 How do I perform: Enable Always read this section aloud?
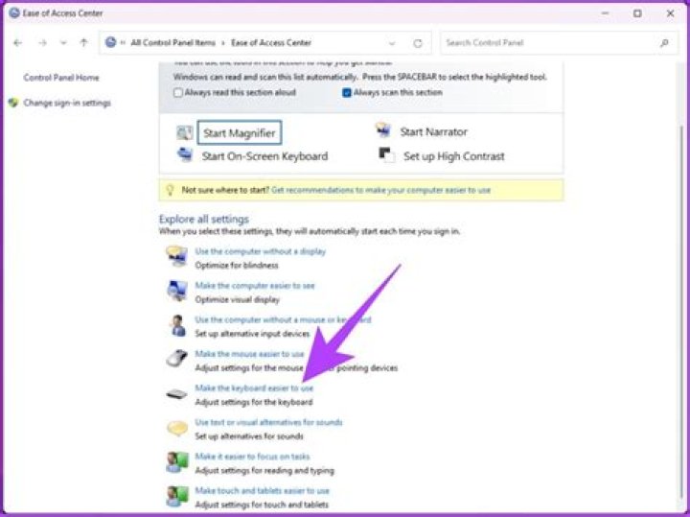[x=178, y=92]
